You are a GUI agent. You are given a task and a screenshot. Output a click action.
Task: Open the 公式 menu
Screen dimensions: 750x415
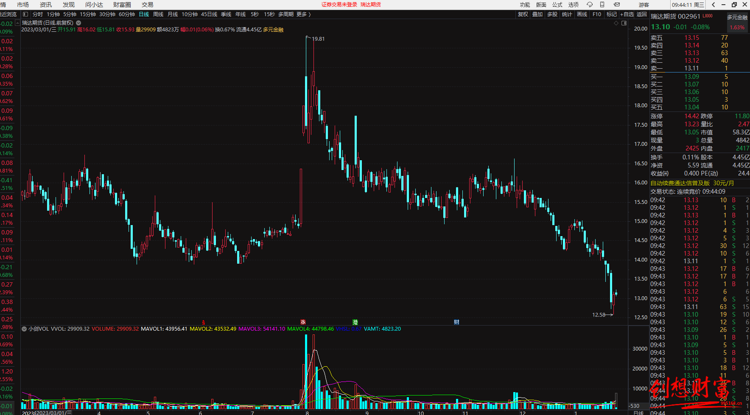[557, 5]
